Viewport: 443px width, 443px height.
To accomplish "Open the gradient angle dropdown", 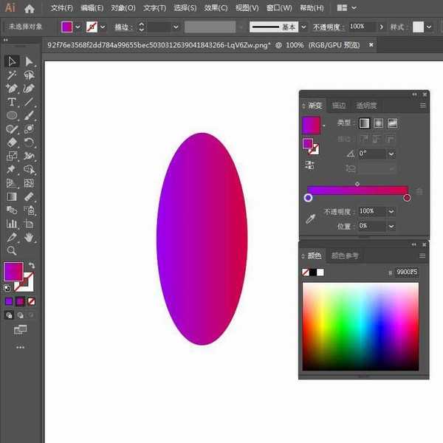I will coord(391,154).
